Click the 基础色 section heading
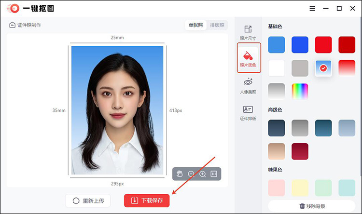The image size is (362, 214). pos(275,27)
